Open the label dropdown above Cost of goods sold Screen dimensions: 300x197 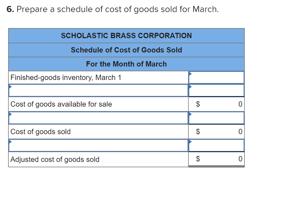[98, 118]
